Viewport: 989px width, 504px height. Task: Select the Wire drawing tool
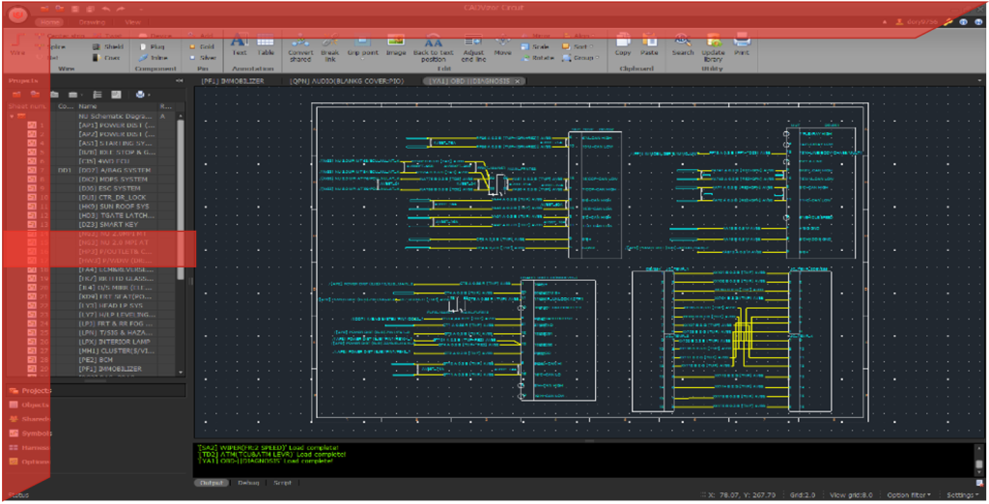(x=17, y=45)
